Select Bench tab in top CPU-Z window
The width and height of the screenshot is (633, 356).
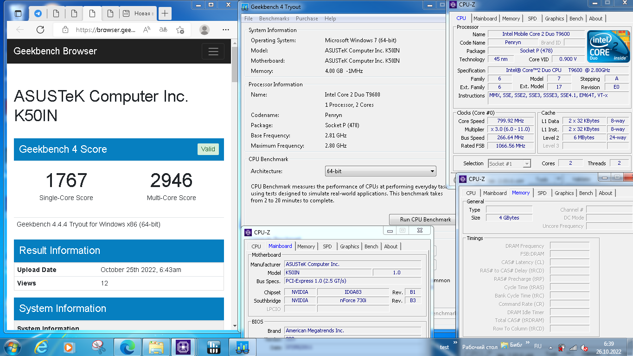576,19
